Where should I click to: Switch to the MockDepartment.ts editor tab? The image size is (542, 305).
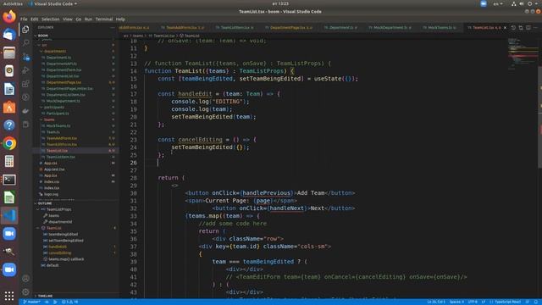point(390,27)
